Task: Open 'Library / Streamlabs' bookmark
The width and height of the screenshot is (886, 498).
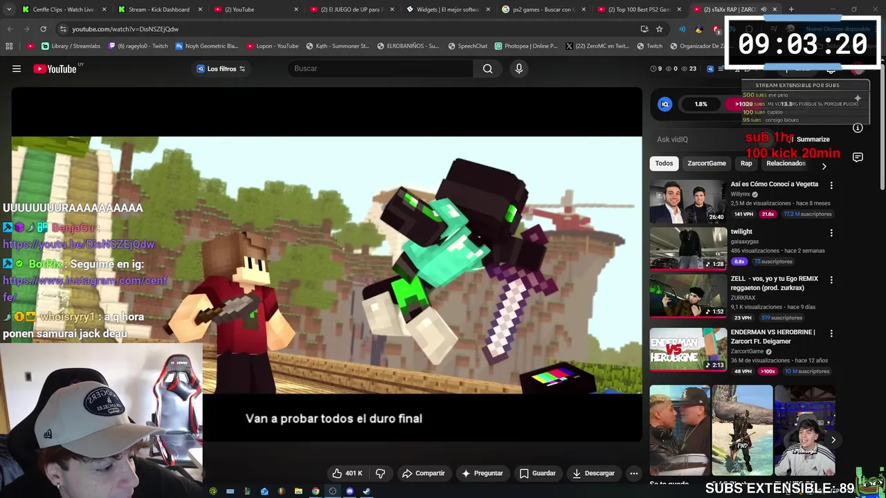Action: (71, 46)
